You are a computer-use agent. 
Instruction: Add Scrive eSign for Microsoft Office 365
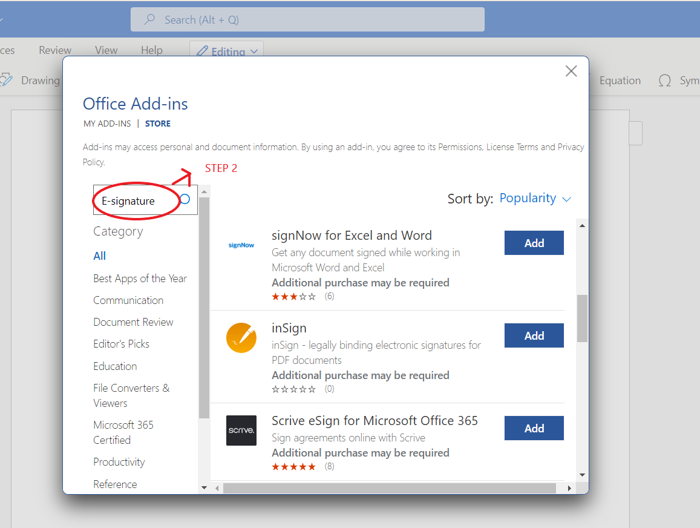point(534,428)
